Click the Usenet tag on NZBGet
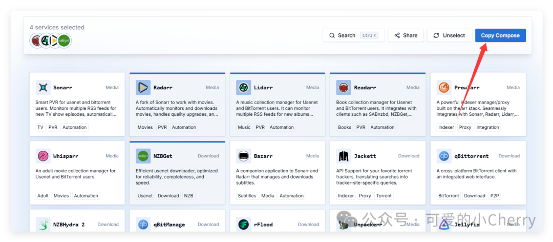553x242 pixels. (145, 196)
